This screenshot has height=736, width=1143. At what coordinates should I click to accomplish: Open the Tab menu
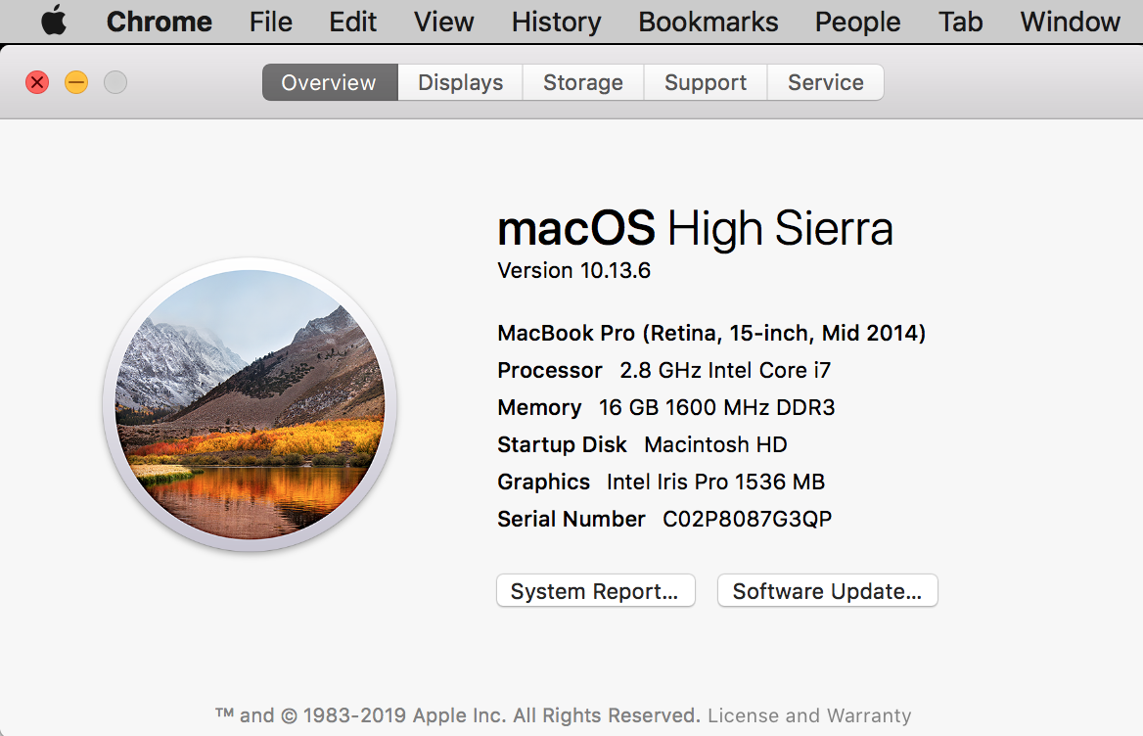click(960, 22)
